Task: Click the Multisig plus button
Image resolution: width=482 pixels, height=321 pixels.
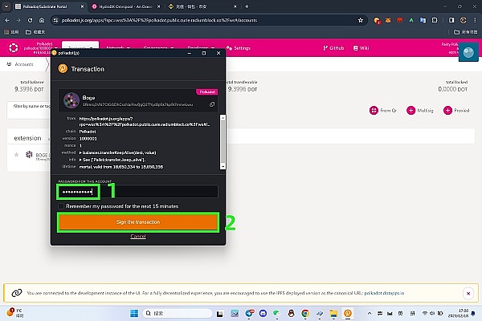Action: 411,111
